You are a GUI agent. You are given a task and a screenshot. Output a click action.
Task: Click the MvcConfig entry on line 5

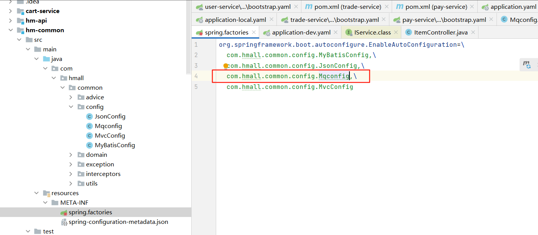tap(336, 87)
